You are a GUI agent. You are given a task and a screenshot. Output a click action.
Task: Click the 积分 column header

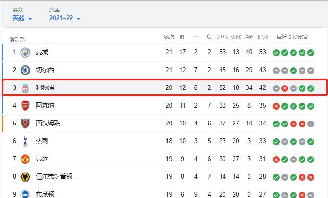[262, 37]
